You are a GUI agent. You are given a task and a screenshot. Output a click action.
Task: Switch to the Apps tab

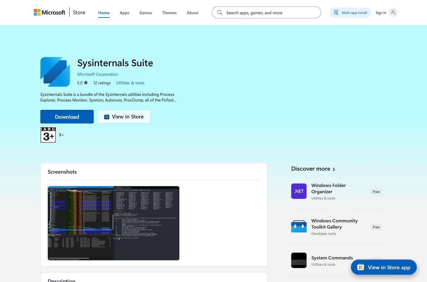124,13
